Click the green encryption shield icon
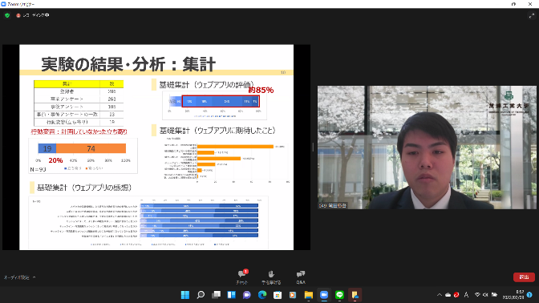 7,15
